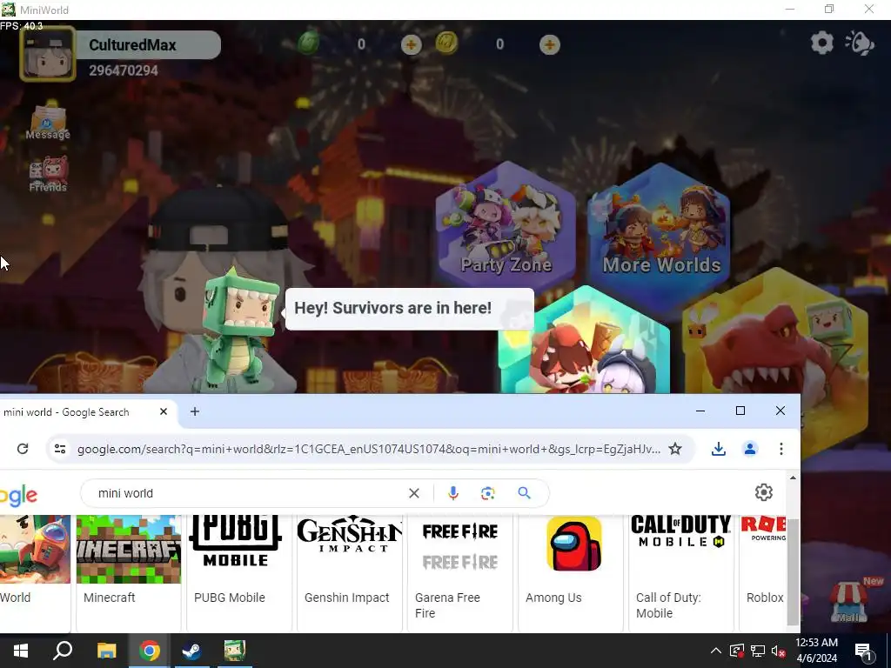Open the Friends icon in MiniWorld
The image size is (891, 668).
pyautogui.click(x=48, y=174)
